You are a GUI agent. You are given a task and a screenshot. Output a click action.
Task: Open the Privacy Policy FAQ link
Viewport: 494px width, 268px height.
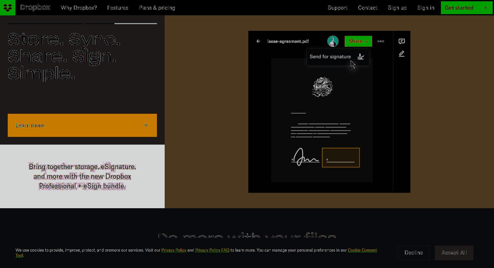tap(212, 250)
